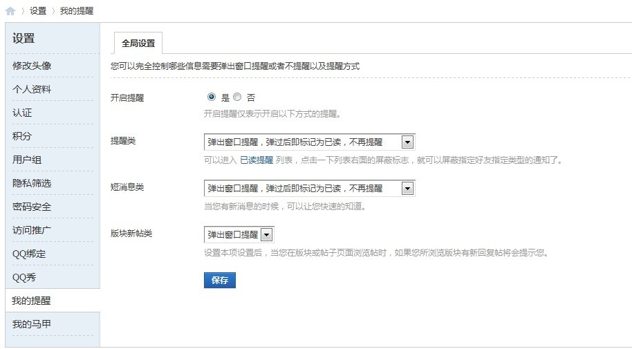
Task: Open the 版块新帖类 dropdown
Action: (x=239, y=234)
